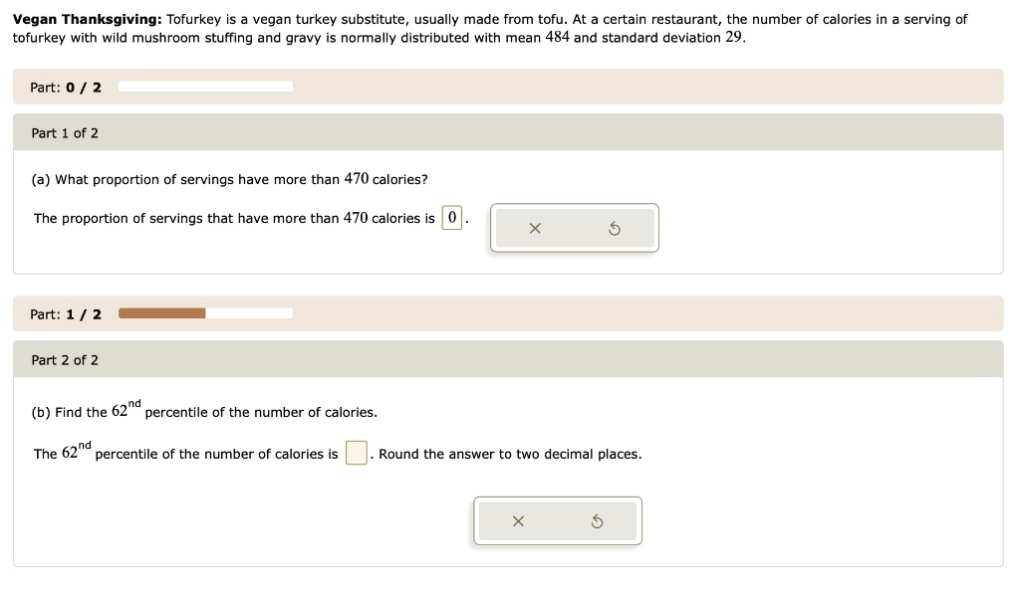This screenshot has height=594, width=1020.
Task: Select the Part 1 of 2 header
Action: 65,133
